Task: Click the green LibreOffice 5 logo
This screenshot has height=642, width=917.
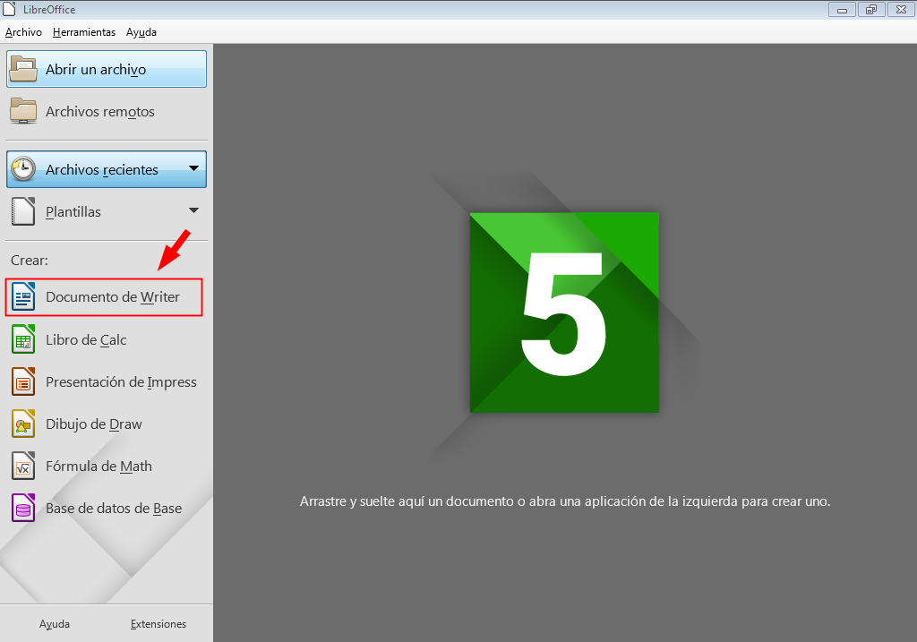Action: pyautogui.click(x=564, y=313)
